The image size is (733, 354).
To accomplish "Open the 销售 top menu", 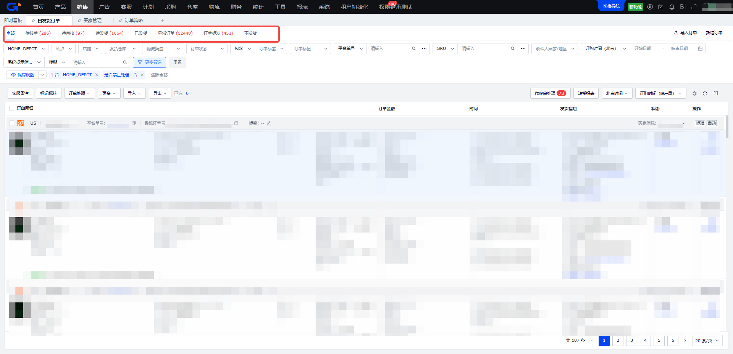I will pyautogui.click(x=82, y=7).
